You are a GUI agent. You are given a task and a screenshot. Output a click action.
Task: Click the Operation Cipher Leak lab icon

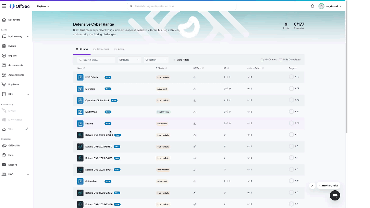click(80, 100)
